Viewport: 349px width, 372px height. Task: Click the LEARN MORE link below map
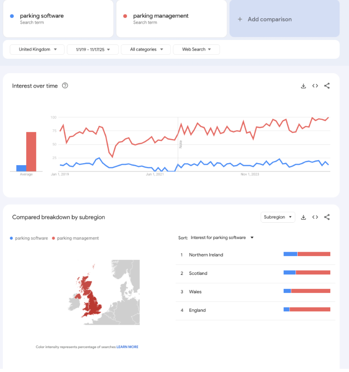tap(127, 347)
